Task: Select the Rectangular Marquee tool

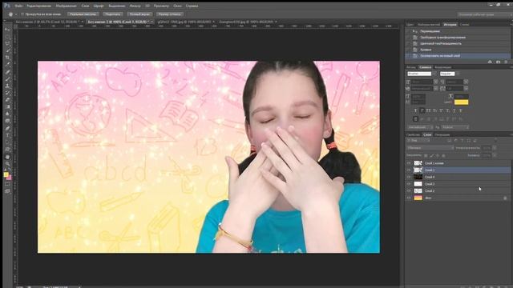Action: (x=7, y=37)
